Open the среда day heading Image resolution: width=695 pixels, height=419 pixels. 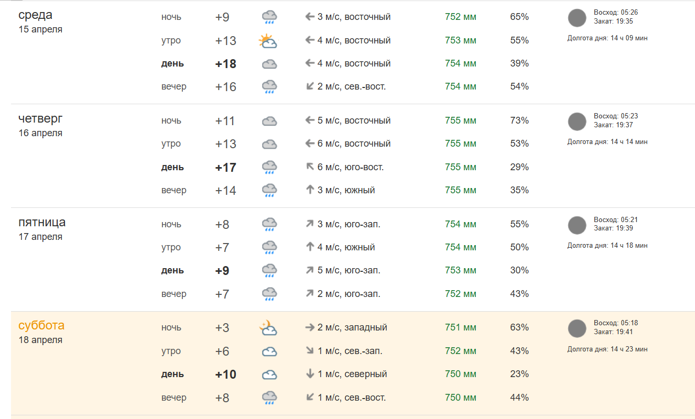[35, 15]
